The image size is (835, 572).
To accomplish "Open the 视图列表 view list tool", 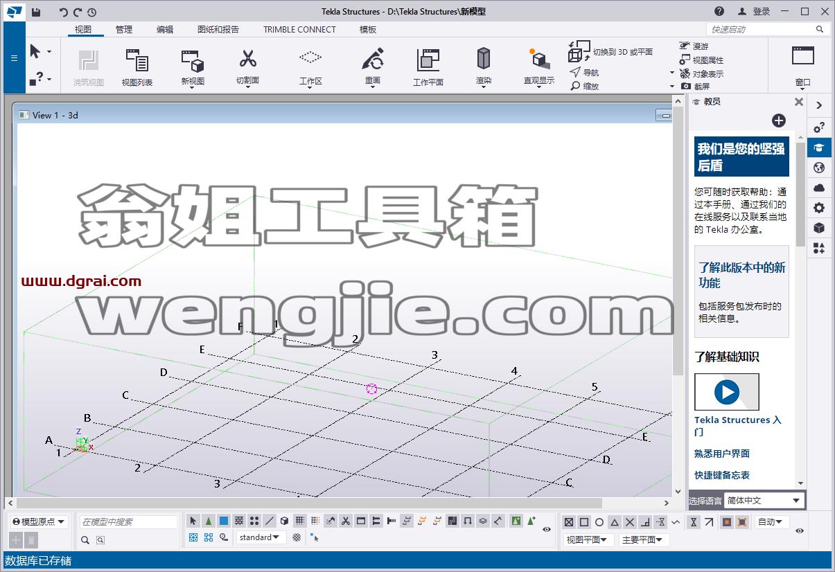I will [x=137, y=60].
